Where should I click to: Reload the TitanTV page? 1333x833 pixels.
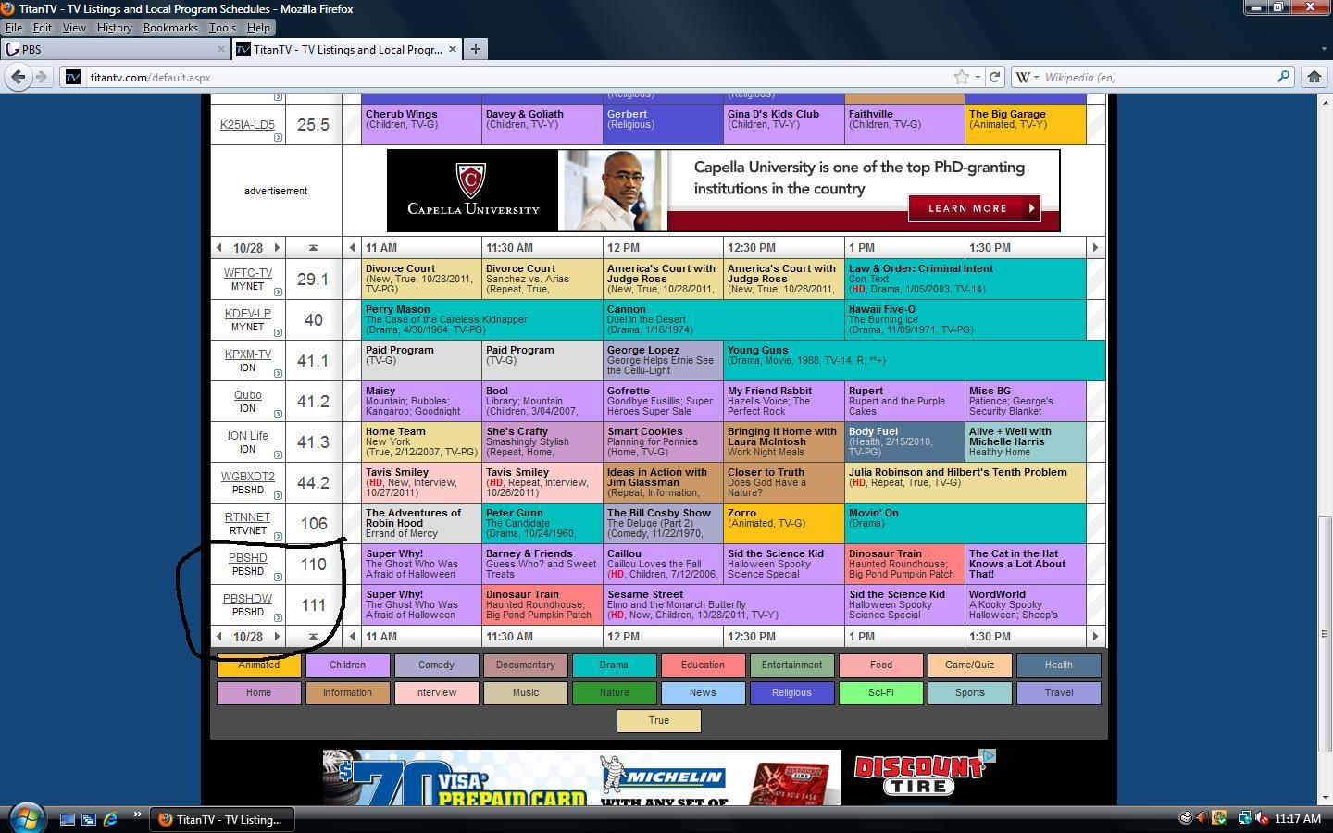[x=995, y=77]
